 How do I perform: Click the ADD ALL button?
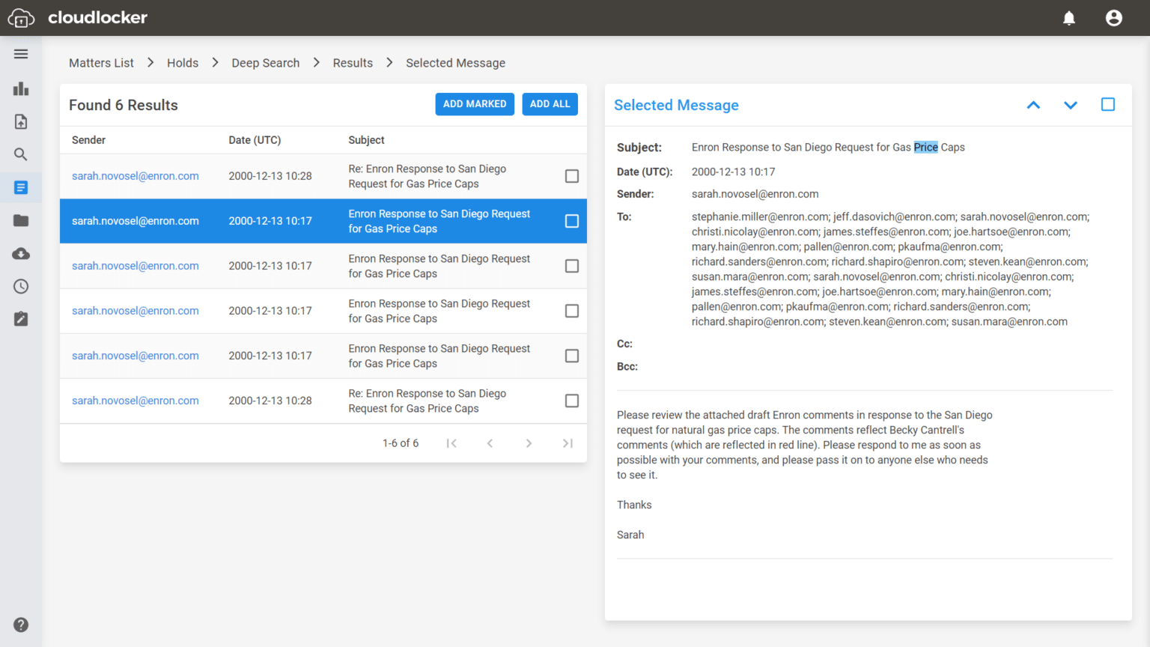(x=550, y=103)
